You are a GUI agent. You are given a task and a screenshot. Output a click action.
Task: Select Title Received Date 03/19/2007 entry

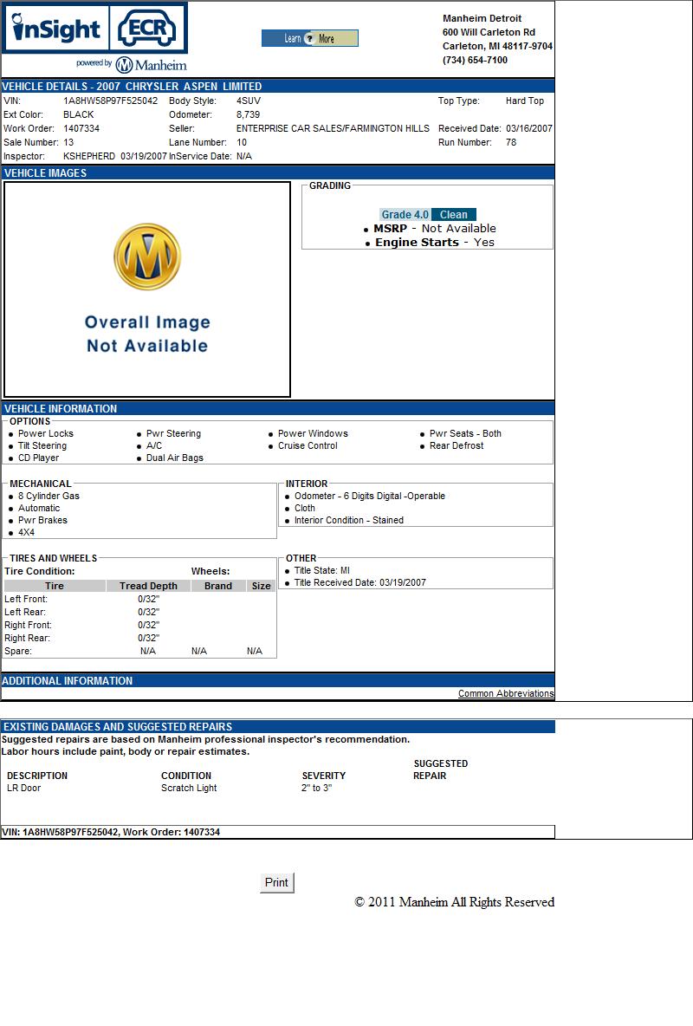359,583
